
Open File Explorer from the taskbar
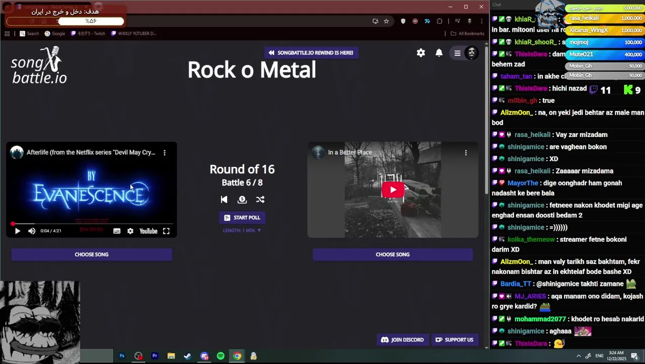(171, 356)
